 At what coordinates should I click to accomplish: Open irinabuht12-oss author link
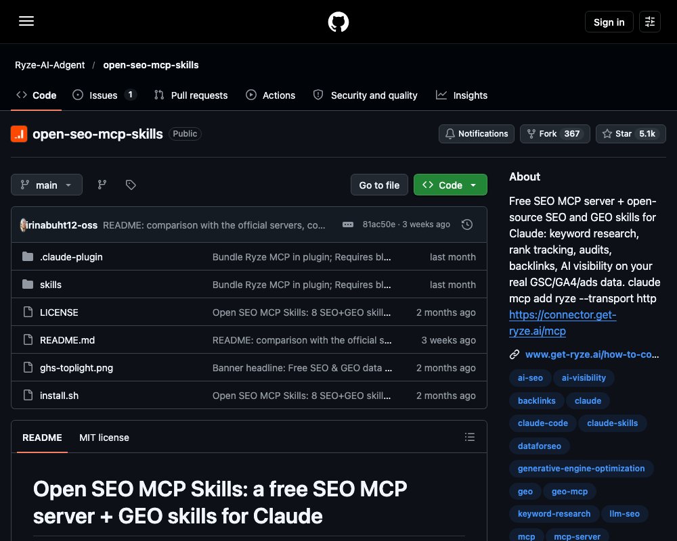[62, 225]
